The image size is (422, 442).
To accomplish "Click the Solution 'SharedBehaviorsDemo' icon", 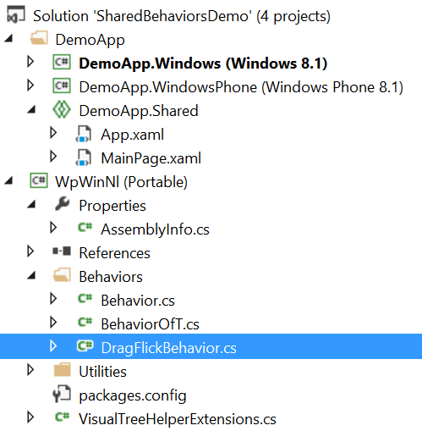I will (x=16, y=15).
